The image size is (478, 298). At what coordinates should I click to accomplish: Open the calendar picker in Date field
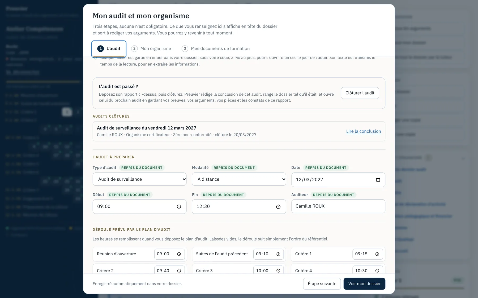click(x=378, y=180)
